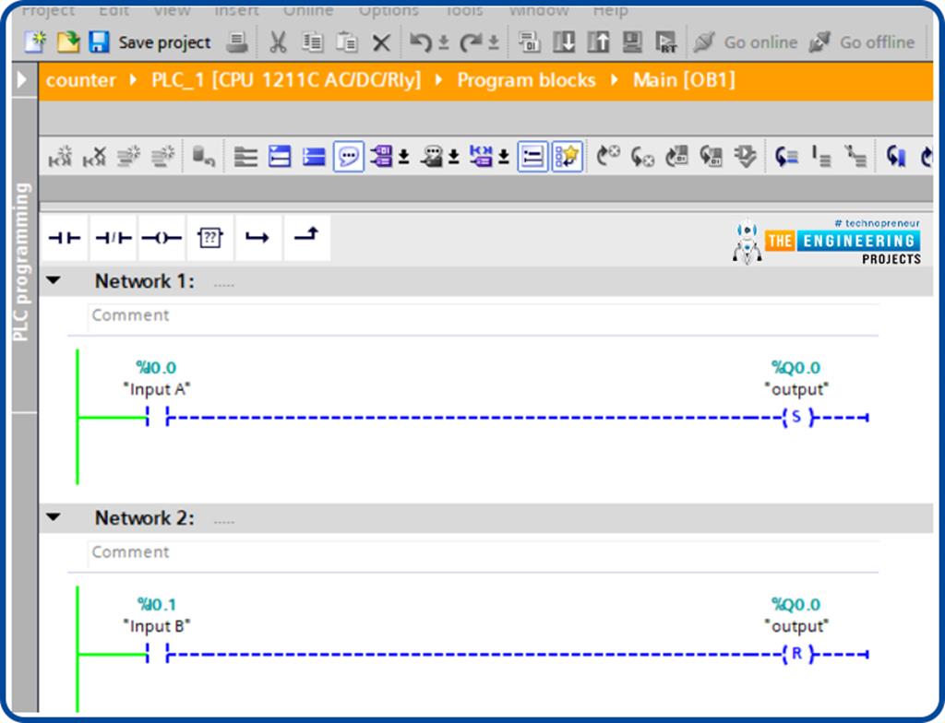
Task: Open a branch in the rung
Action: 258,238
